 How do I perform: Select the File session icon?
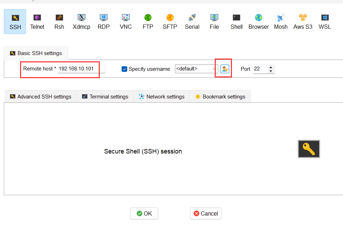(214, 22)
